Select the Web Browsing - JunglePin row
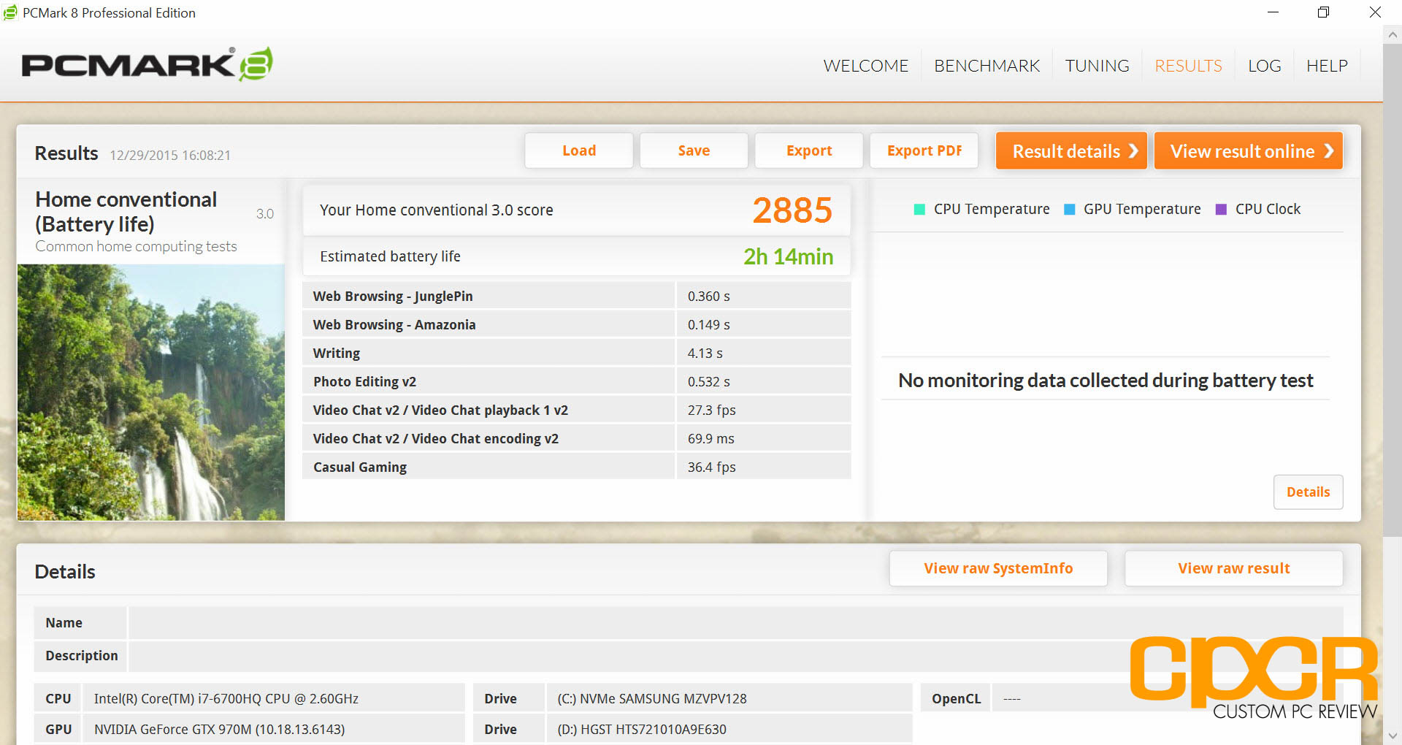The image size is (1402, 745). click(x=577, y=296)
